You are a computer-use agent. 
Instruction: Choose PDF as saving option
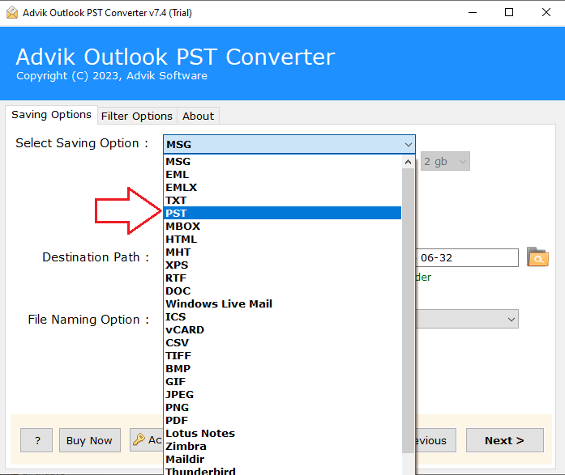point(282,420)
